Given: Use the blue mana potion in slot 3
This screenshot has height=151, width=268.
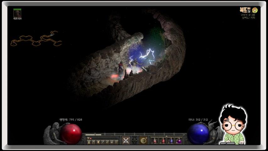Looking at the screenshot, I should [x=171, y=141].
